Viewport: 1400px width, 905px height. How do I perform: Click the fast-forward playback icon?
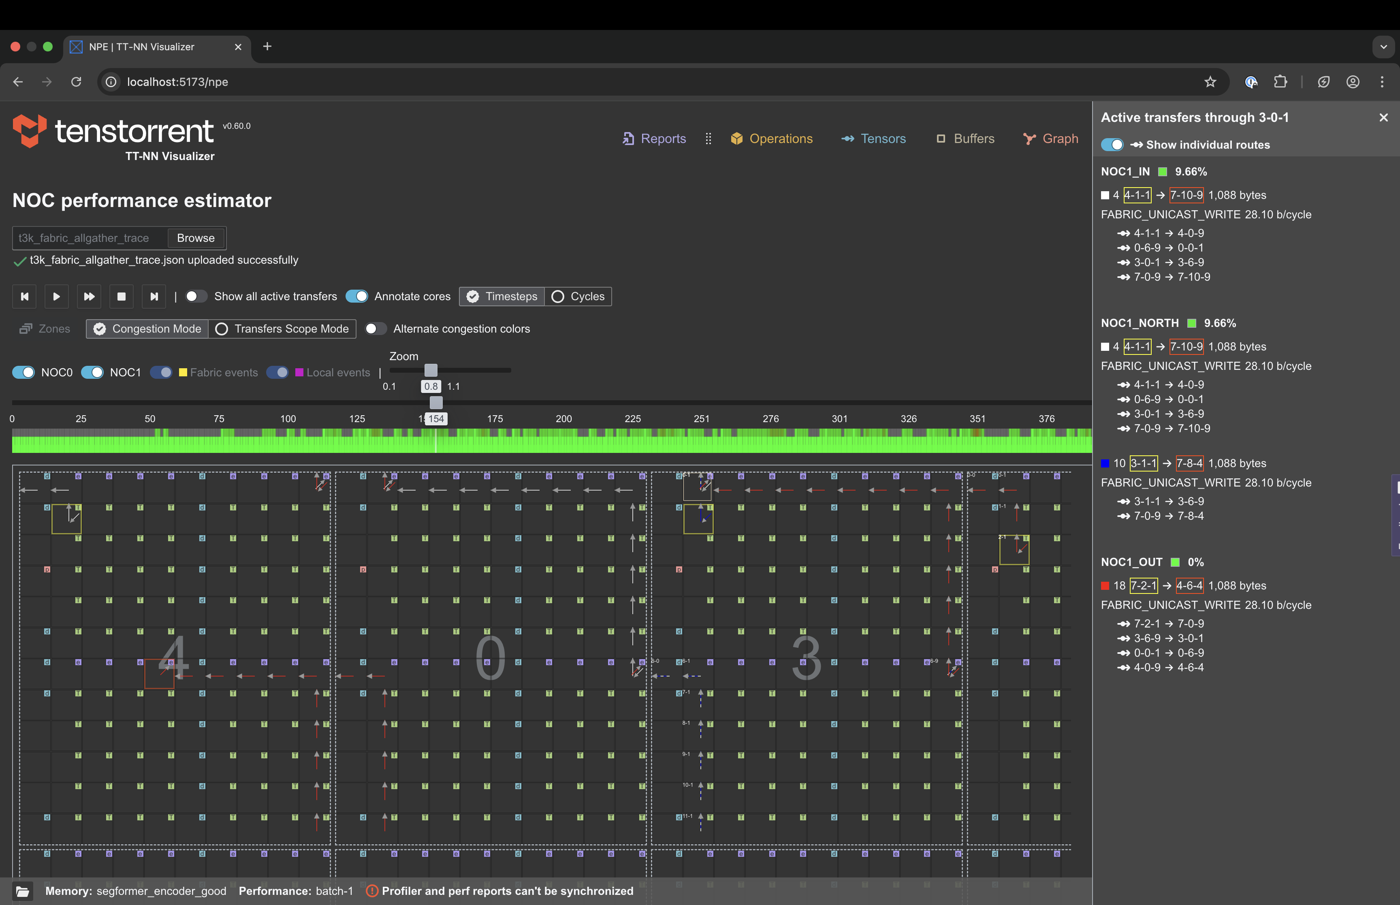click(x=89, y=297)
